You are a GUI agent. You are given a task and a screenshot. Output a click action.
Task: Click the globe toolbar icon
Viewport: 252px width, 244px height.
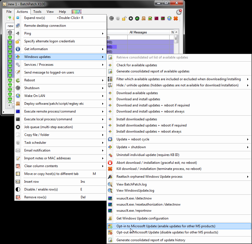(169, 18)
